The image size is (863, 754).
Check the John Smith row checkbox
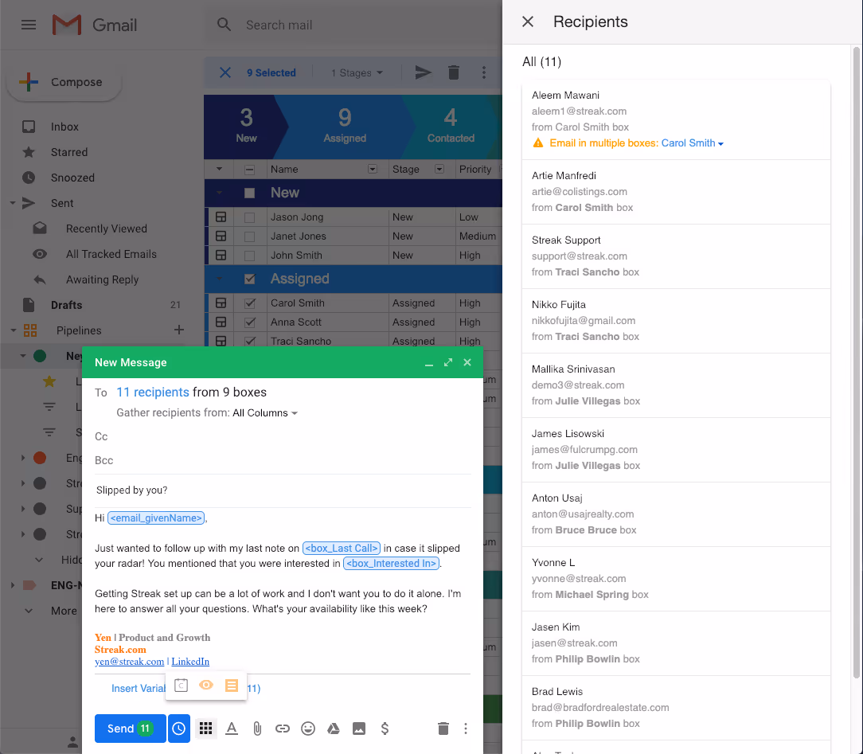249,256
